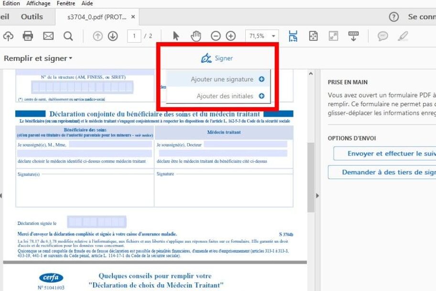Switch to the Outils tab
This screenshot has height=291, width=436.
[32, 17]
